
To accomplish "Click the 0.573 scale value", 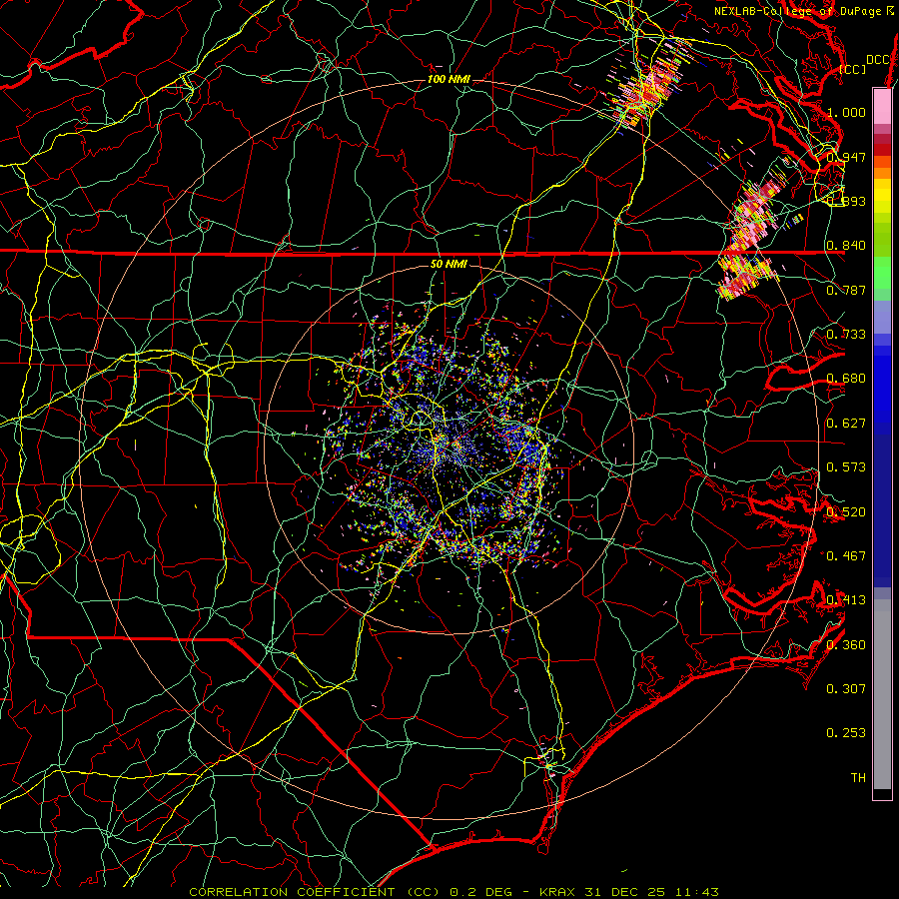I will point(846,467).
